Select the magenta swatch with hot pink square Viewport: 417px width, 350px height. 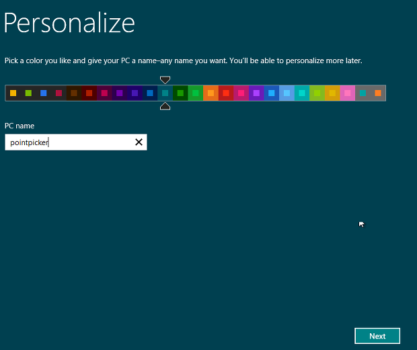(x=241, y=93)
